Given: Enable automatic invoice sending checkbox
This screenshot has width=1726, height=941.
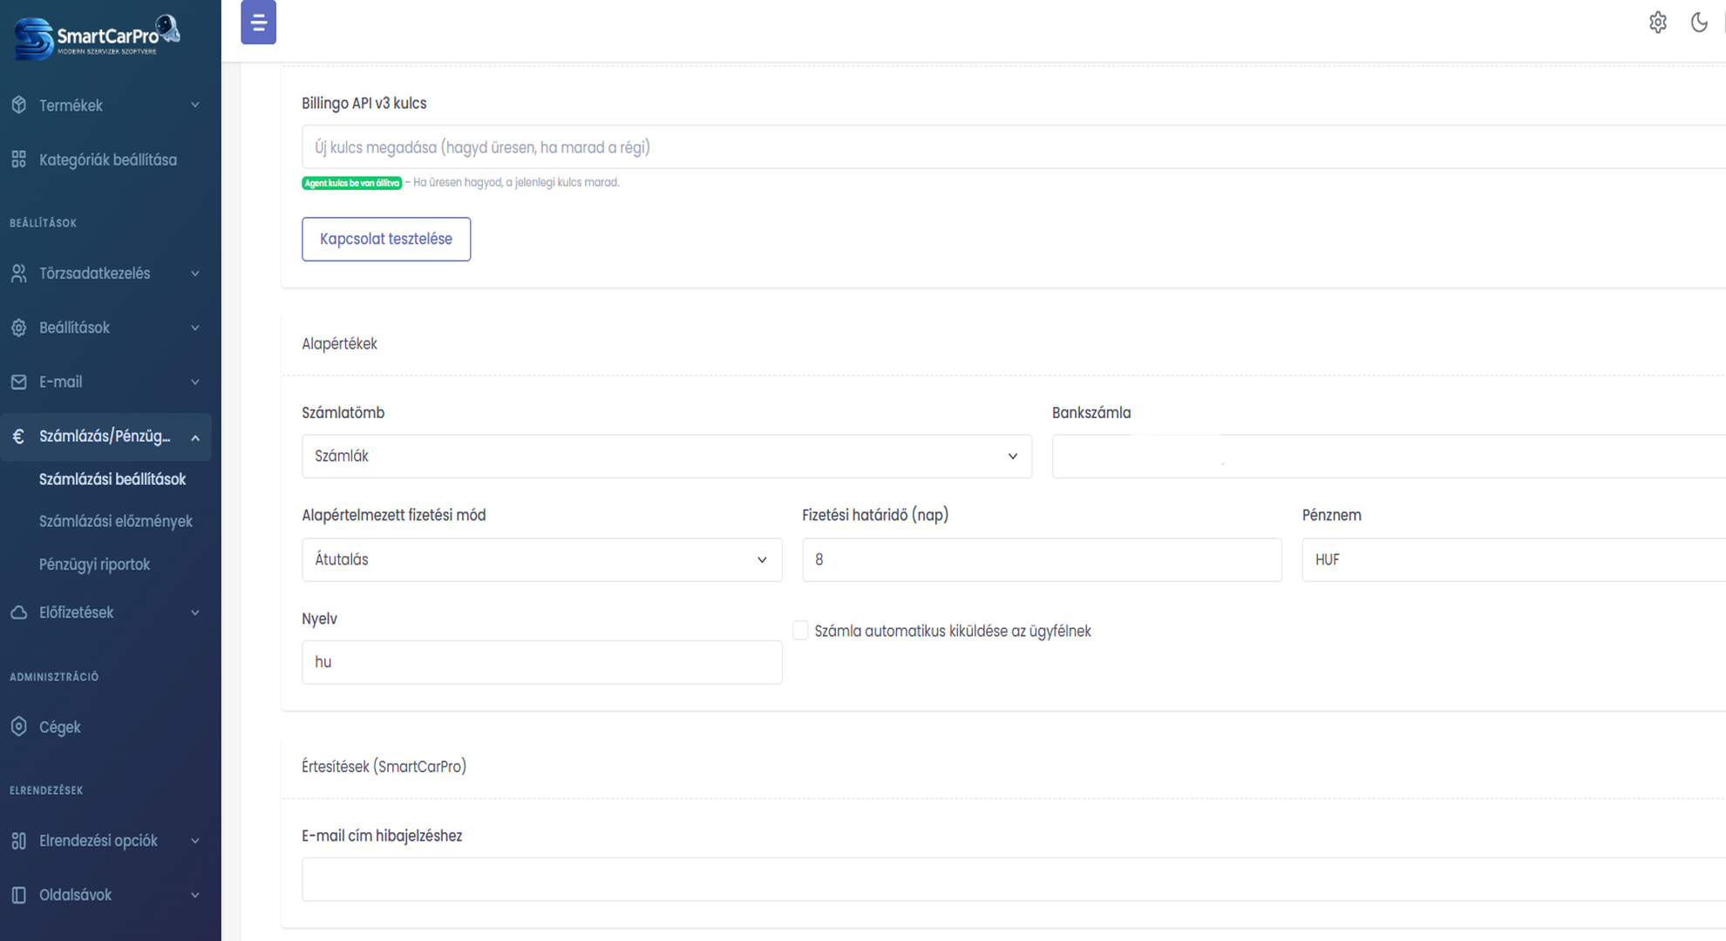Looking at the screenshot, I should point(800,630).
